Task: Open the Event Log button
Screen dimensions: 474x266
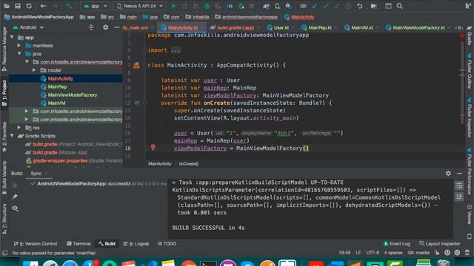Action: click(397, 244)
